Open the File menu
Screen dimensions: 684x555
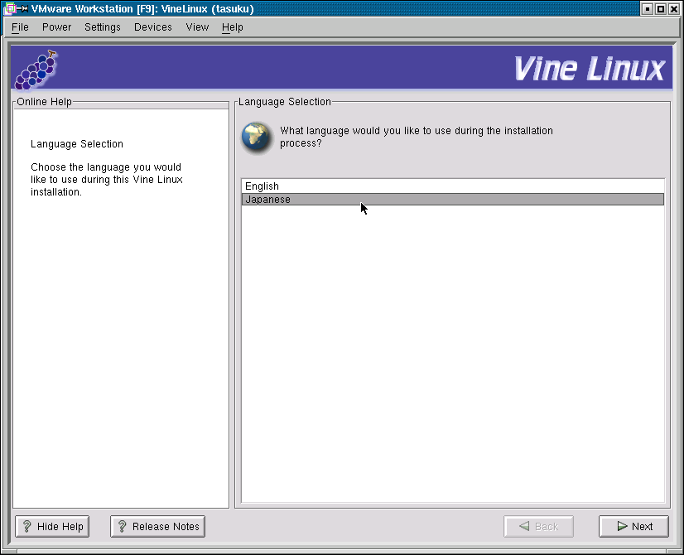point(20,27)
